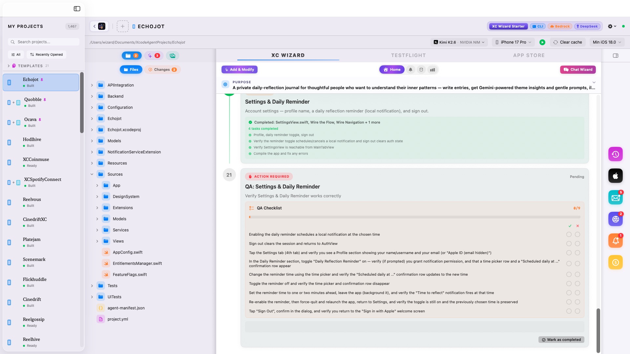Switch to the APP STORE tab

click(529, 55)
